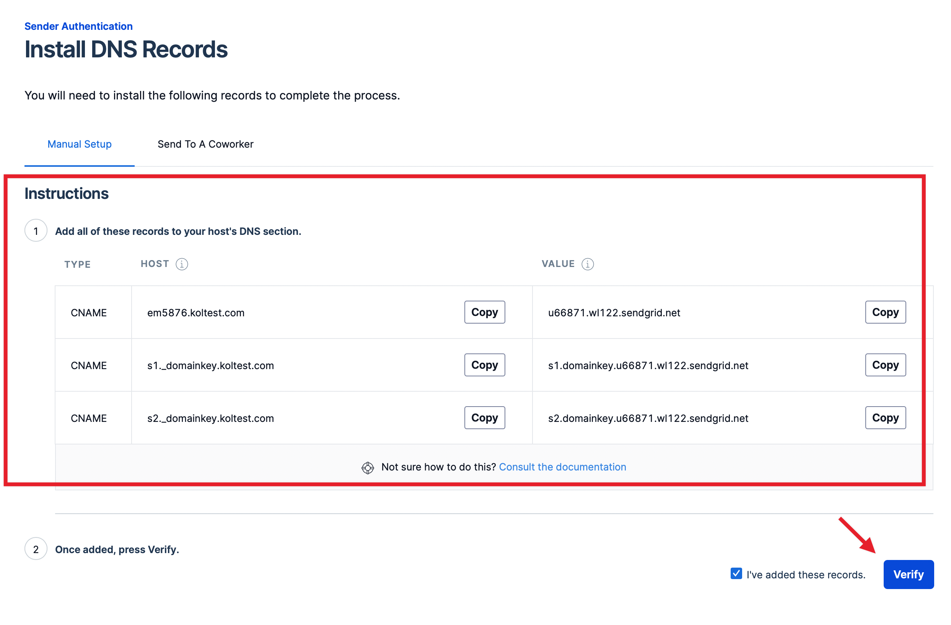Switch to the Manual Setup tab
Viewport: 951px width, 625px height.
(80, 144)
